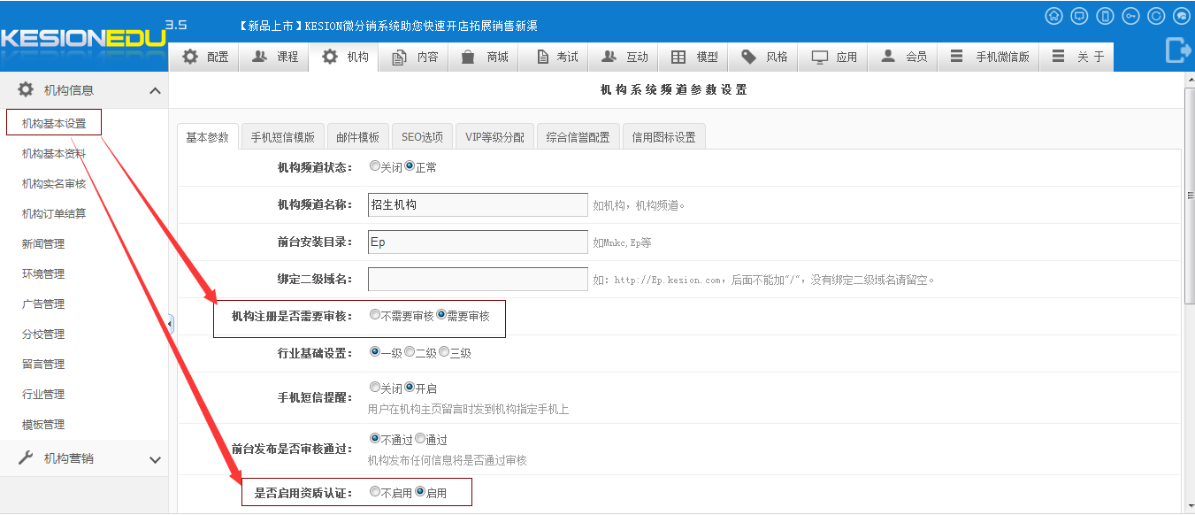The height and width of the screenshot is (515, 1195).
Task: Click the chat bubbles icon in the header
Action: [x=1181, y=16]
